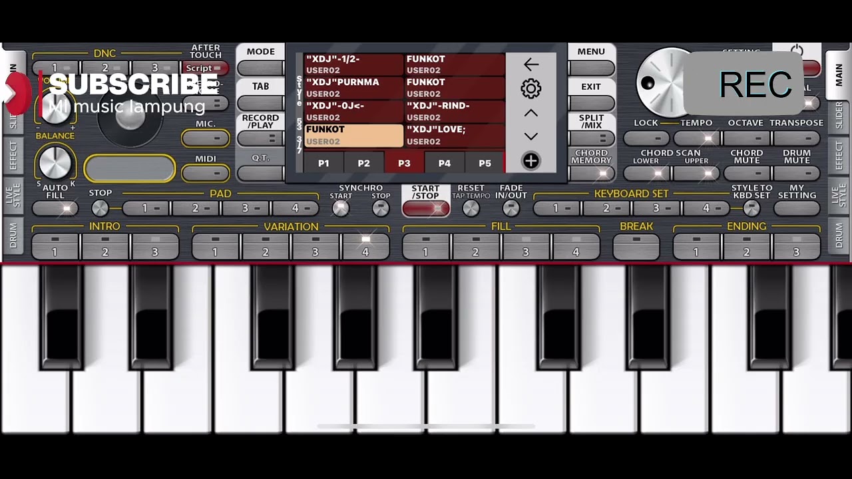Viewport: 852px width, 479px height.
Task: Add a new style with the plus icon
Action: click(x=531, y=161)
